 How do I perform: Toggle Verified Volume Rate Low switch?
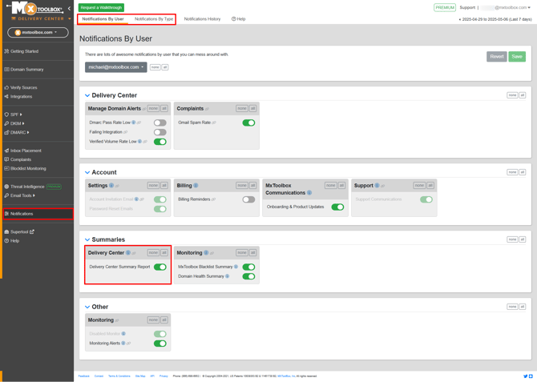(160, 142)
